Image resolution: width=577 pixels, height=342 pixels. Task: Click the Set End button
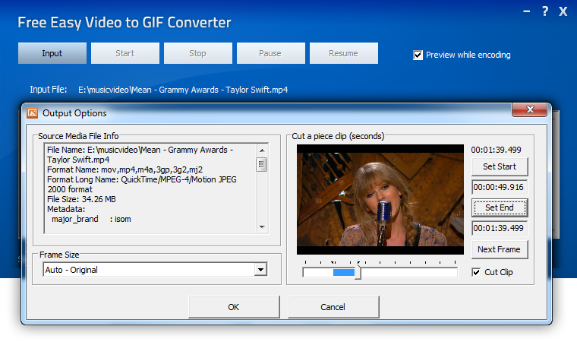500,207
